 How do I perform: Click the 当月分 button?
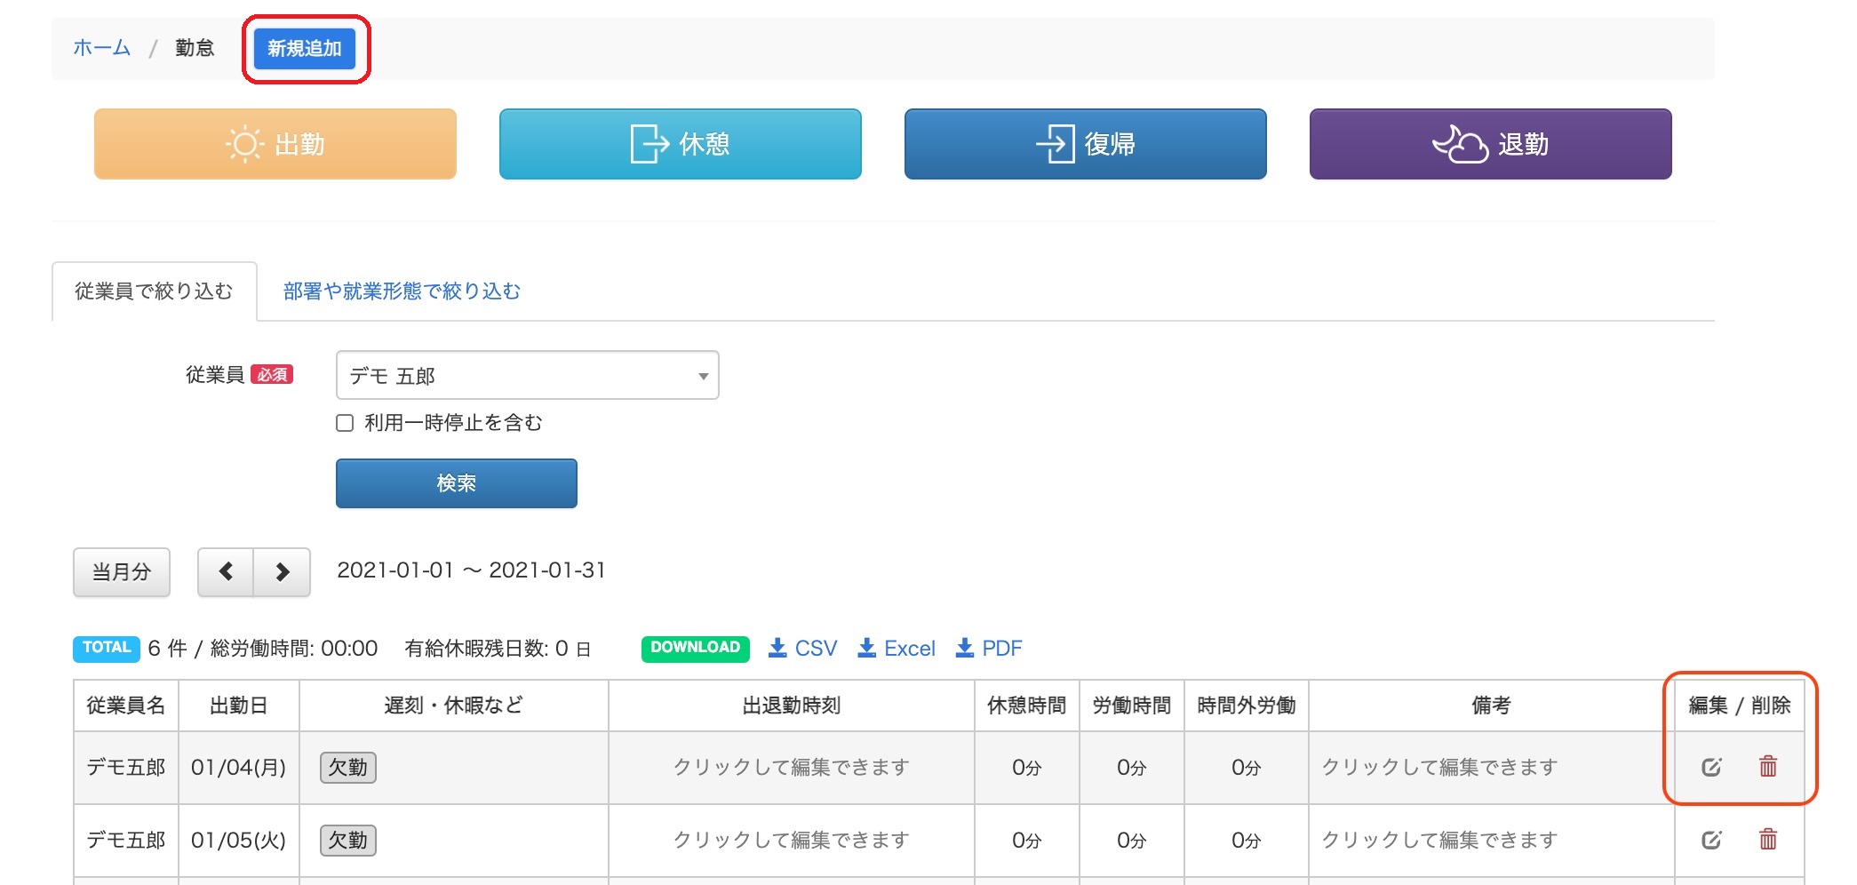(x=122, y=572)
